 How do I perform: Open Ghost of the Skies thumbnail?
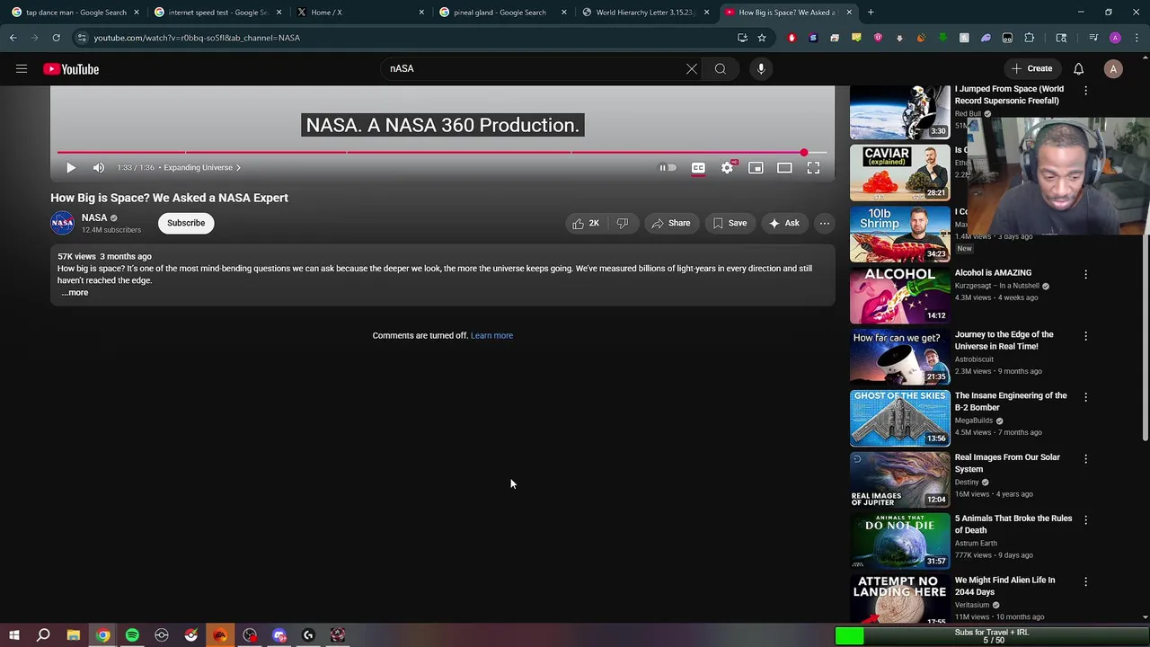click(899, 418)
